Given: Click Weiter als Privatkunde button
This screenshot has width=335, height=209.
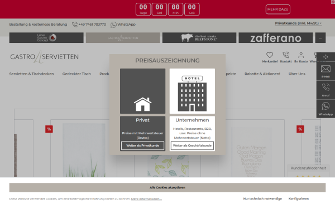Looking at the screenshot, I should (143, 145).
